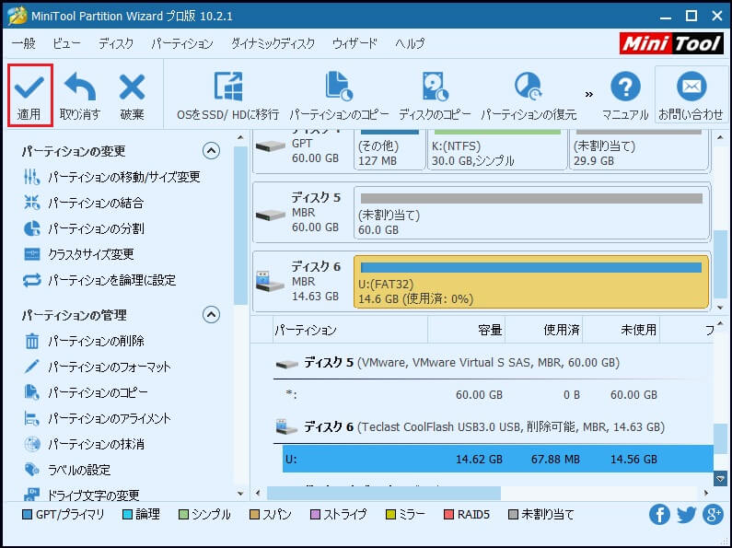
Task: Click the 適用 (Apply) checkmark button
Action: (29, 96)
